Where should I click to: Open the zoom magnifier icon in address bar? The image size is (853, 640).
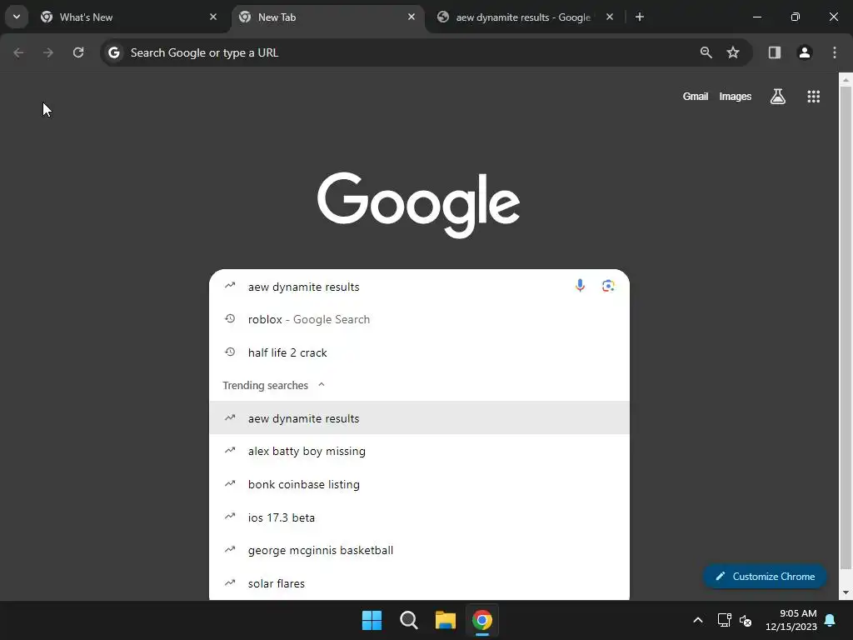pos(706,52)
